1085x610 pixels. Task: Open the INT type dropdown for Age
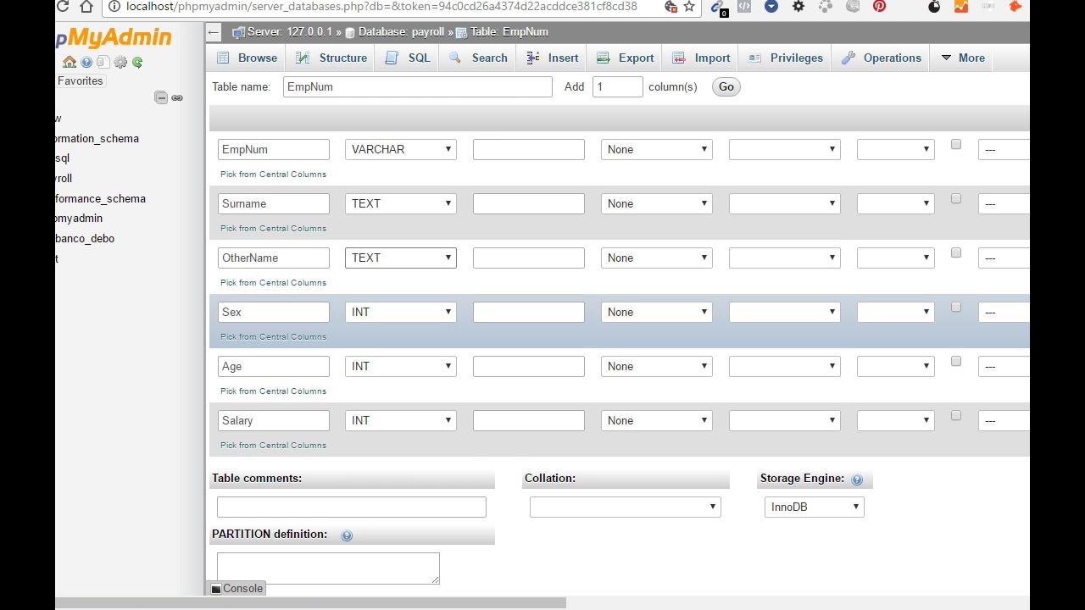coord(401,366)
